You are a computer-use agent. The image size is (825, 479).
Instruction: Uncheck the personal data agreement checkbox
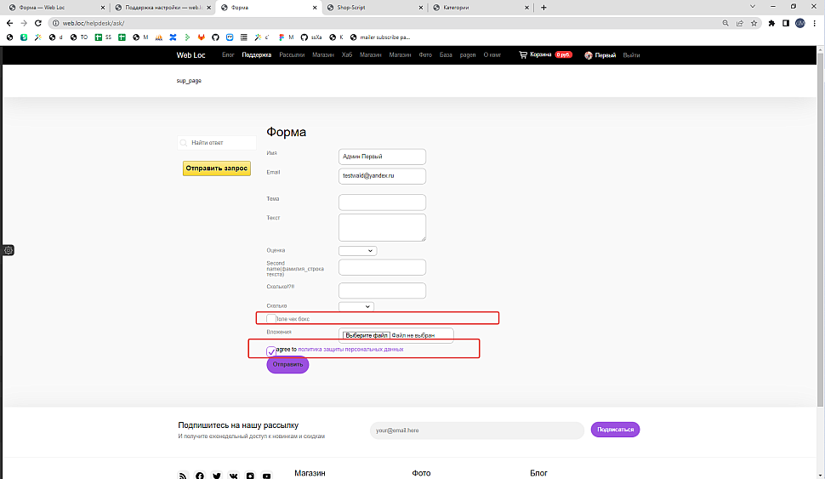coord(271,351)
